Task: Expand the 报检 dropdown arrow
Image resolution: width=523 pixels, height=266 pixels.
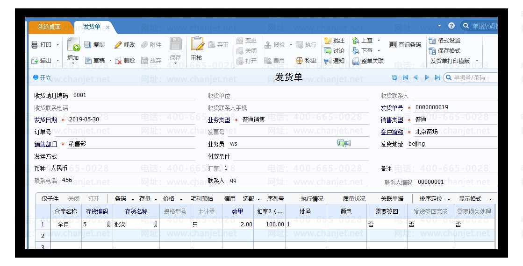Action: (x=291, y=45)
